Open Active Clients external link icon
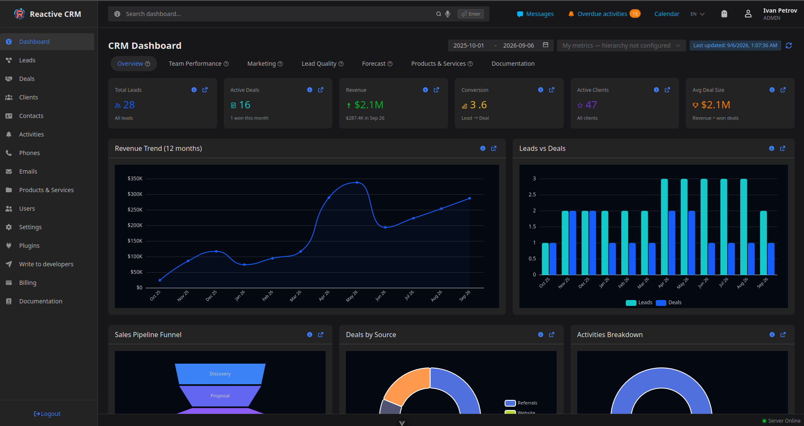The width and height of the screenshot is (804, 426). 667,90
